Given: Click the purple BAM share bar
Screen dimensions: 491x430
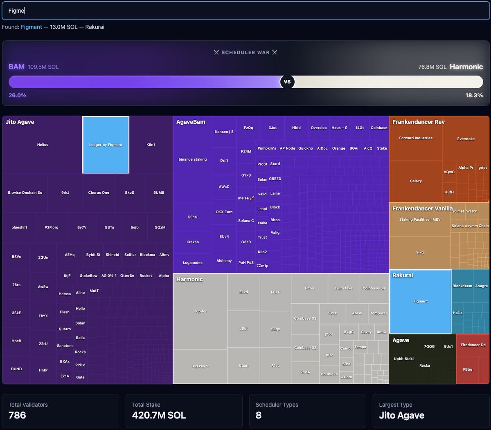Looking at the screenshot, I should [144, 82].
